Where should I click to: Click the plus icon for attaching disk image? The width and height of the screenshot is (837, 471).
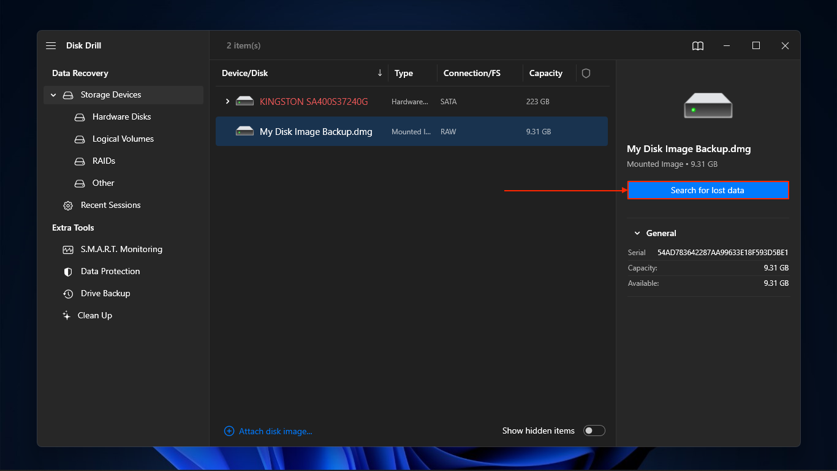click(229, 431)
